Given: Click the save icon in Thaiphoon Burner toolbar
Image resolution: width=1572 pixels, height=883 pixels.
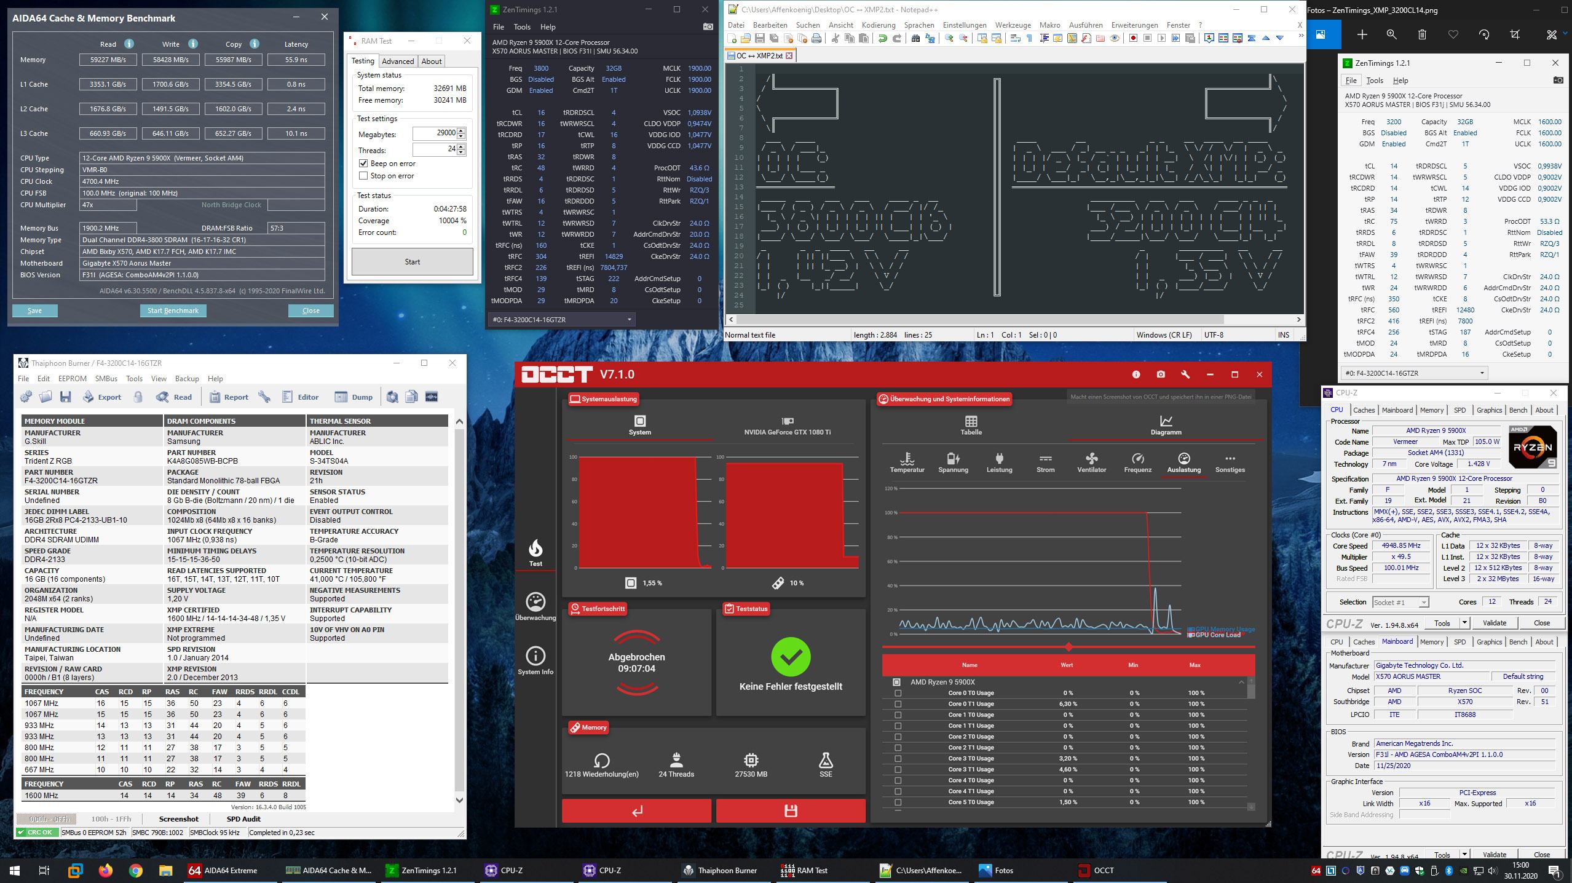Looking at the screenshot, I should (65, 397).
